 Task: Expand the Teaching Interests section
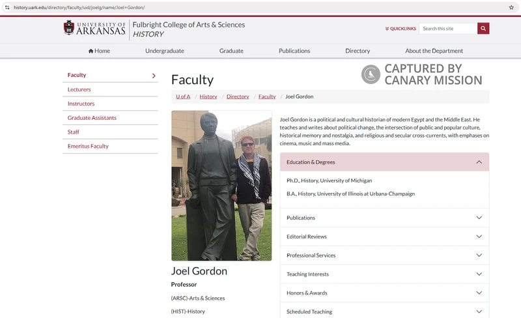(x=384, y=274)
